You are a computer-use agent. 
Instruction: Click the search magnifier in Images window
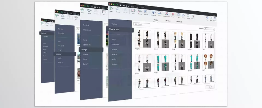pyautogui.click(x=106, y=25)
